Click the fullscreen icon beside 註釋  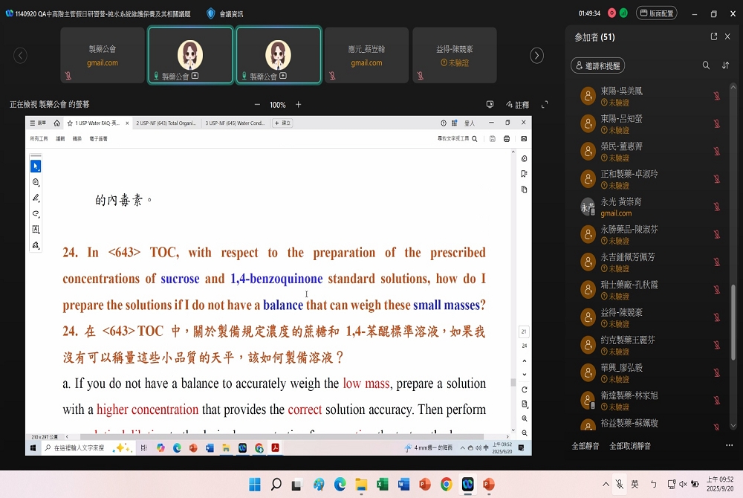(x=545, y=105)
